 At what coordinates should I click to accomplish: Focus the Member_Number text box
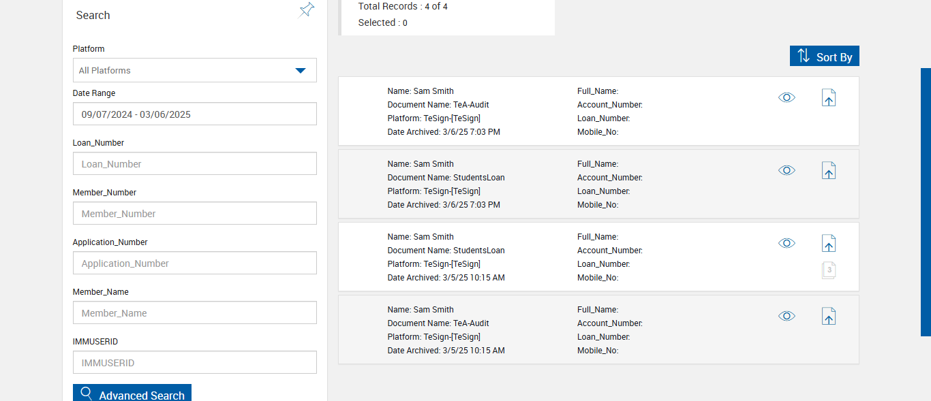point(194,214)
